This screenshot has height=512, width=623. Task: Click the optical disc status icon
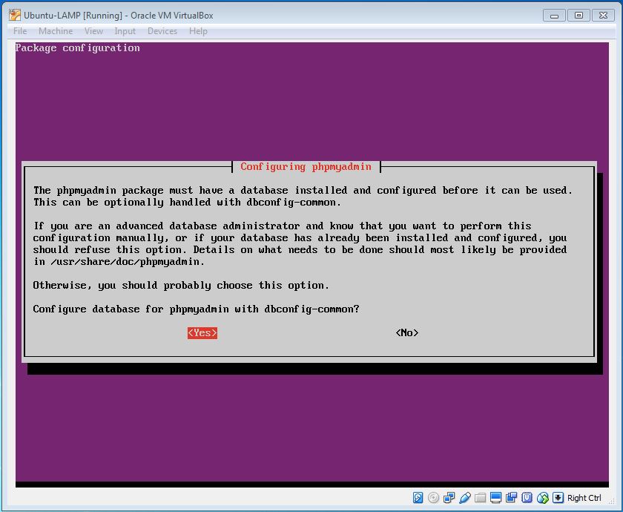point(433,497)
